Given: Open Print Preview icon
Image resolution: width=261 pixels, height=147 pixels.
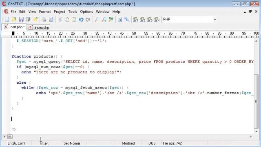Looking at the screenshot, I should pyautogui.click(x=51, y=19).
